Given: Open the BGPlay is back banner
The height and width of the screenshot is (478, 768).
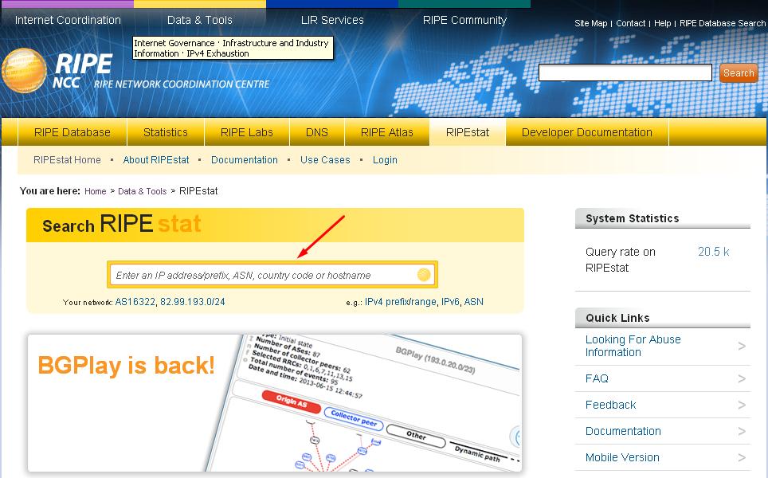Looking at the screenshot, I should [275, 402].
